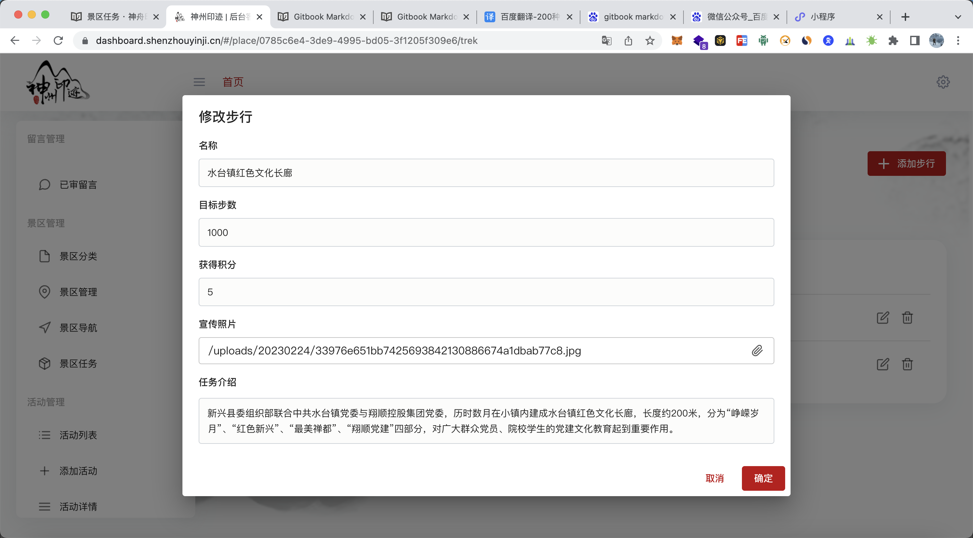The width and height of the screenshot is (973, 538).
Task: Cancel the dialog with 取消
Action: (x=714, y=478)
